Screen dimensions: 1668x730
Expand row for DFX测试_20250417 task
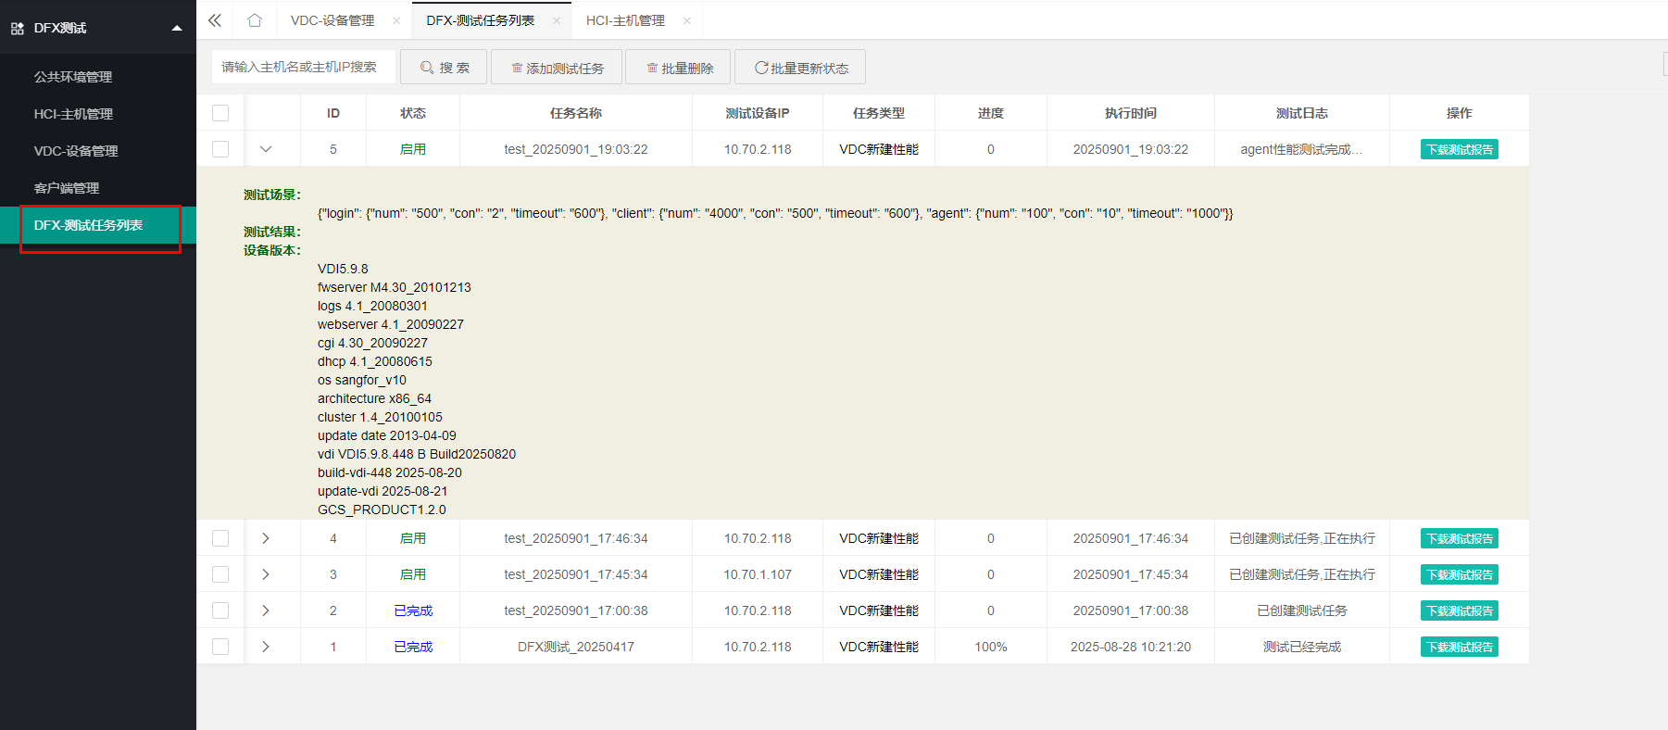266,647
